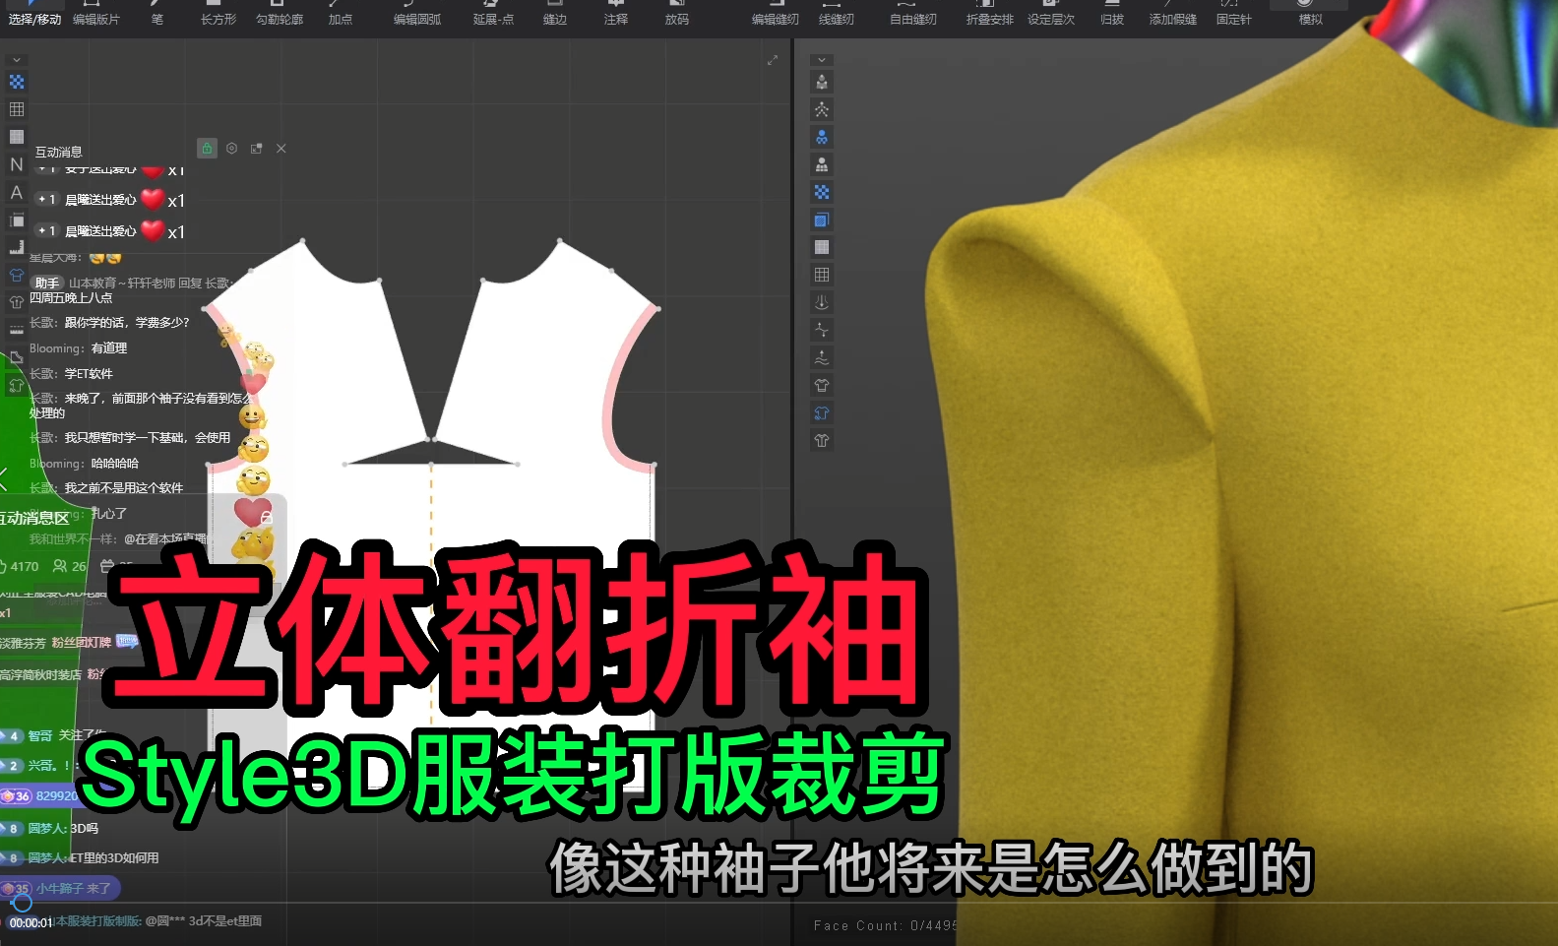This screenshot has width=1558, height=946.
Task: Open the 放码 grading tool
Action: (x=677, y=14)
